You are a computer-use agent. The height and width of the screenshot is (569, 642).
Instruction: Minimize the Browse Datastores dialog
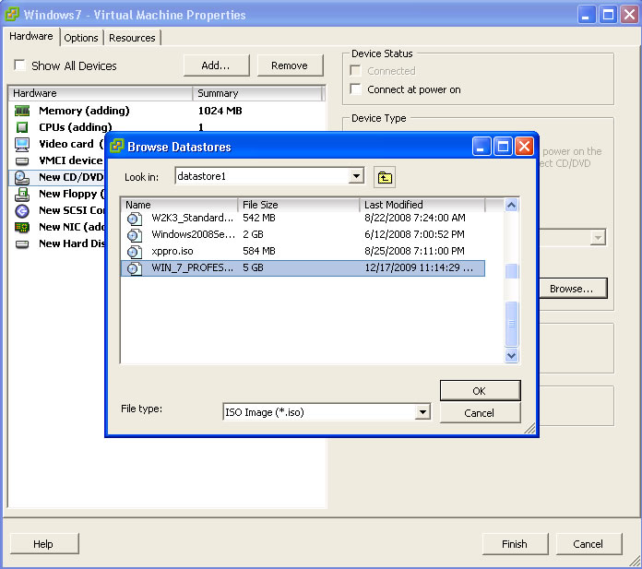(481, 146)
